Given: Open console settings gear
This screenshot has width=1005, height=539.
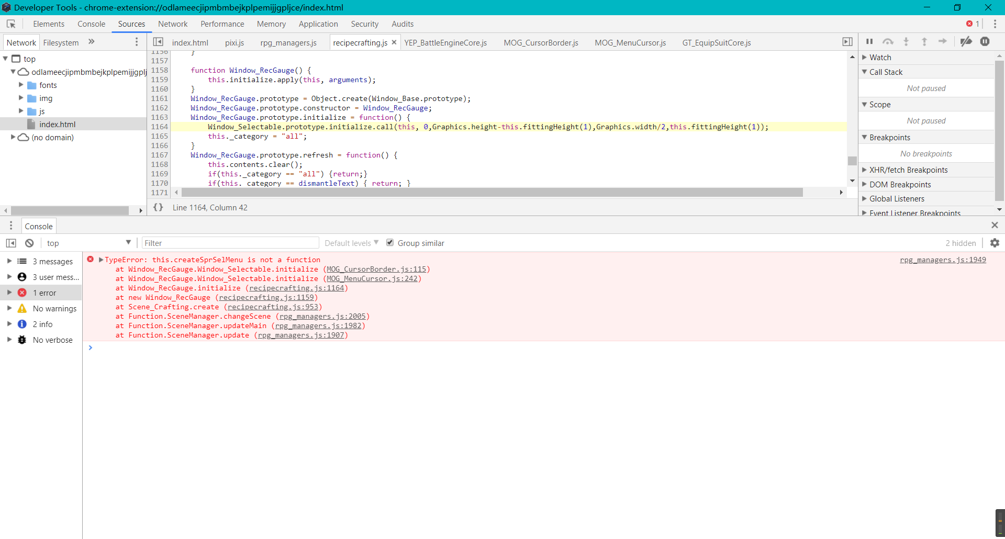Looking at the screenshot, I should click(x=995, y=243).
